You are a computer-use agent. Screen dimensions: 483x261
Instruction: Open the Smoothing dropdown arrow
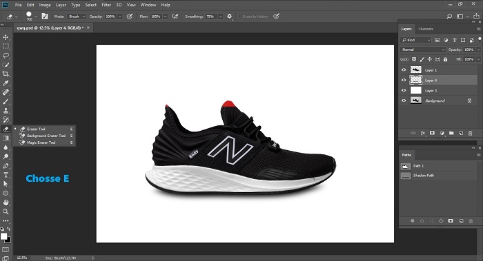tap(220, 17)
